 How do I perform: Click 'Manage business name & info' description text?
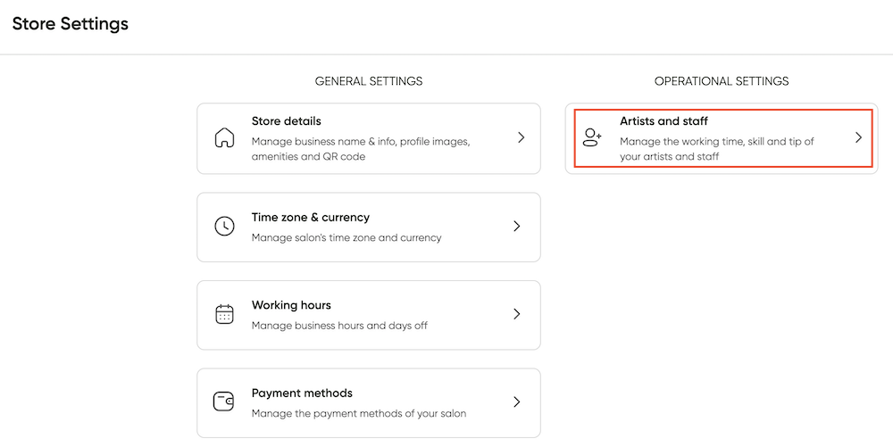pos(361,148)
